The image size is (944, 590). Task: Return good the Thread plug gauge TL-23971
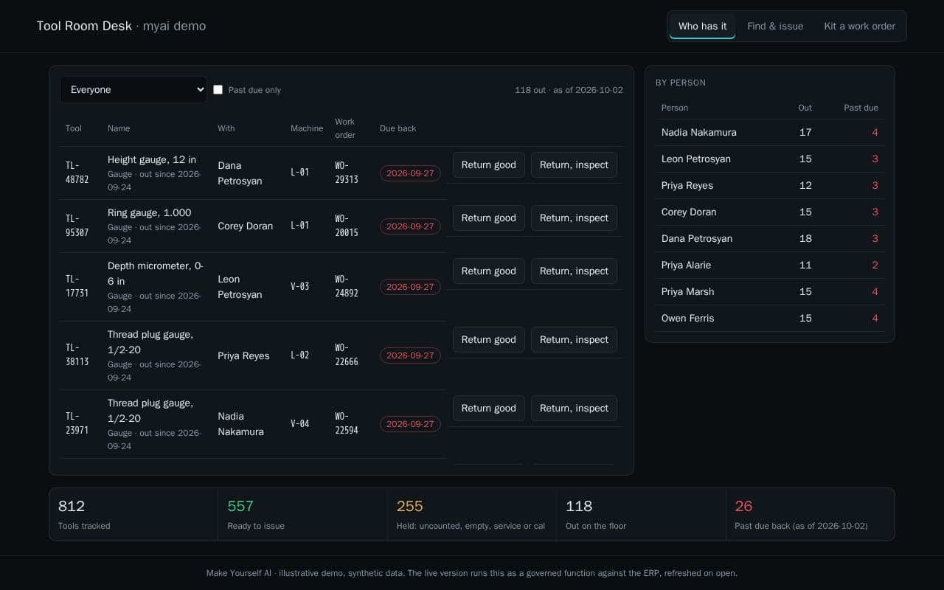(x=489, y=409)
